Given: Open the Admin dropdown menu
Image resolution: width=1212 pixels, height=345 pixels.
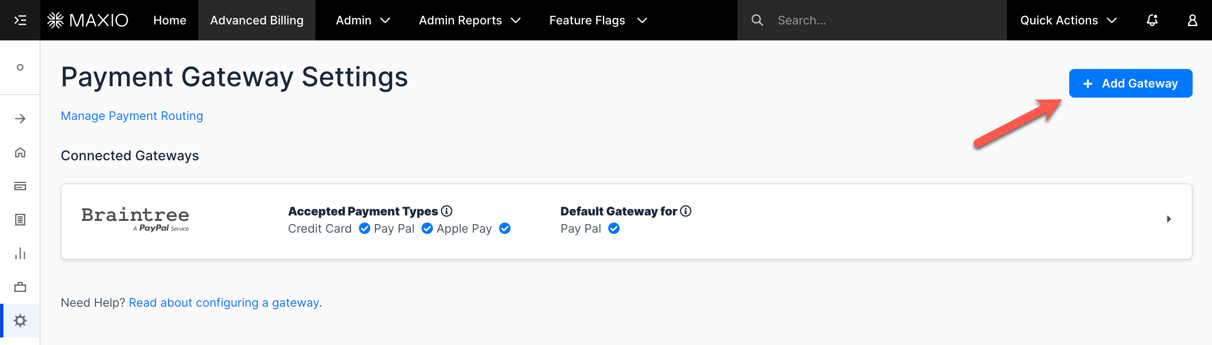Looking at the screenshot, I should pyautogui.click(x=362, y=20).
